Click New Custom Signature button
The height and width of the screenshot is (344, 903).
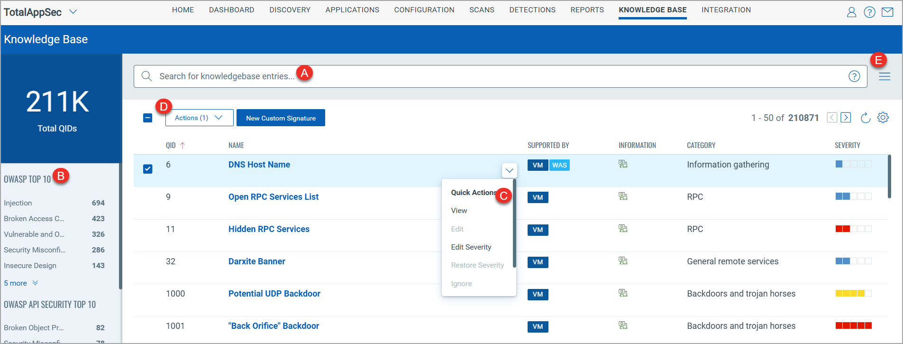[281, 118]
